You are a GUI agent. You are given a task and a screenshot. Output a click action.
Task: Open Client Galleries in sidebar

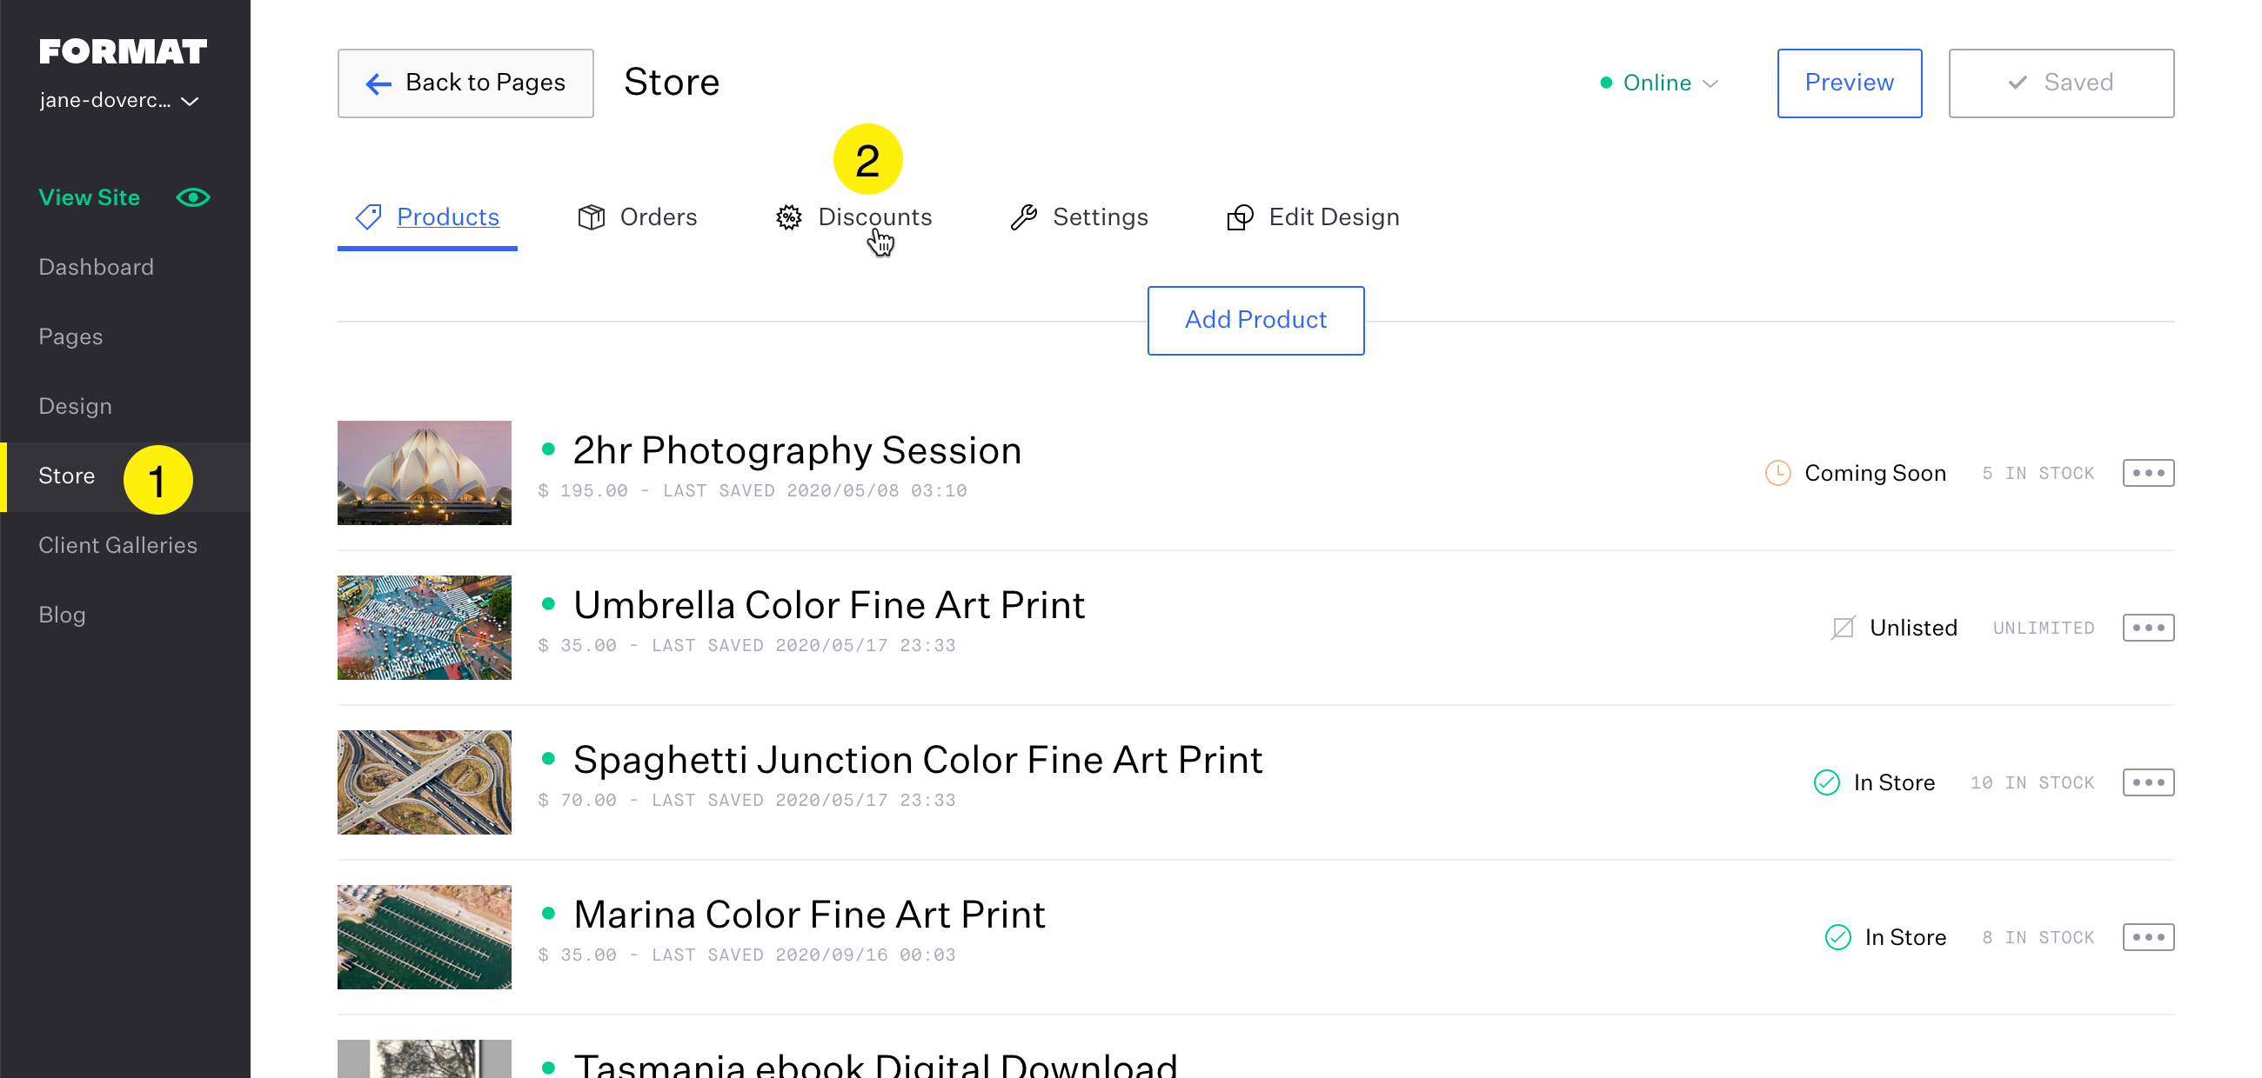coord(117,546)
